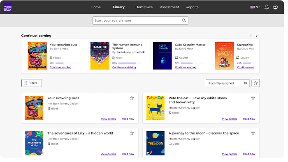Click the 28% progress bar of growling guts
Viewport: 288px width, 162px height.
click(x=67, y=63)
